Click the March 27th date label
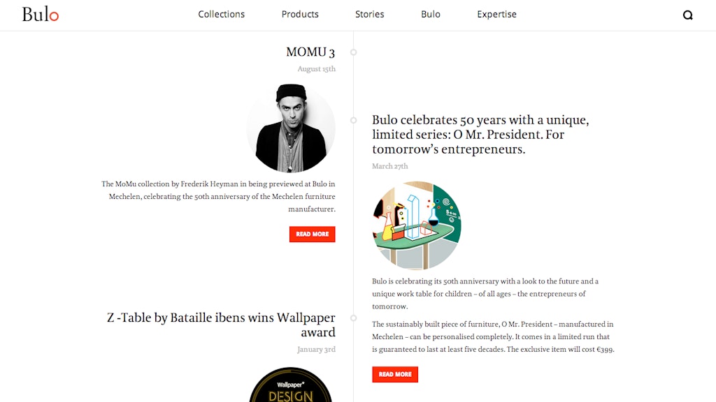The image size is (716, 402). tap(390, 166)
